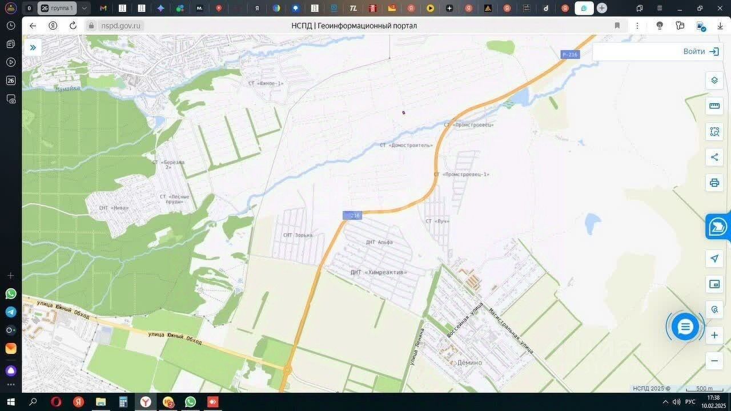Click the 'СТ «Домостроитель»' map label
Image resolution: width=731 pixels, height=411 pixels.
(407, 146)
